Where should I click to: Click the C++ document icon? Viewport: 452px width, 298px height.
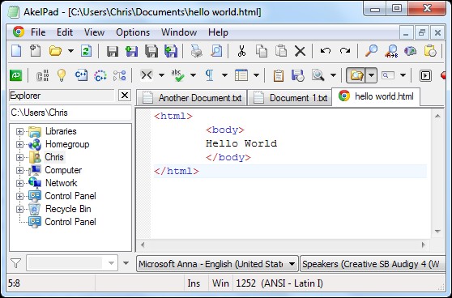click(81, 75)
